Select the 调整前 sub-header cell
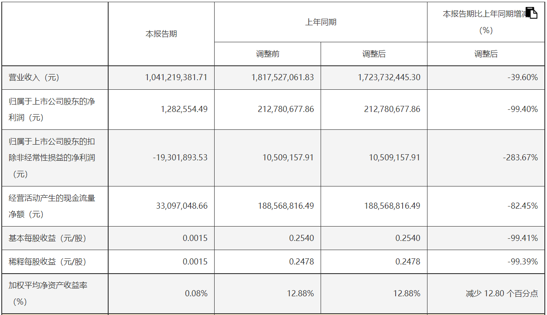Viewport: 547px width, 315px height. click(x=267, y=54)
